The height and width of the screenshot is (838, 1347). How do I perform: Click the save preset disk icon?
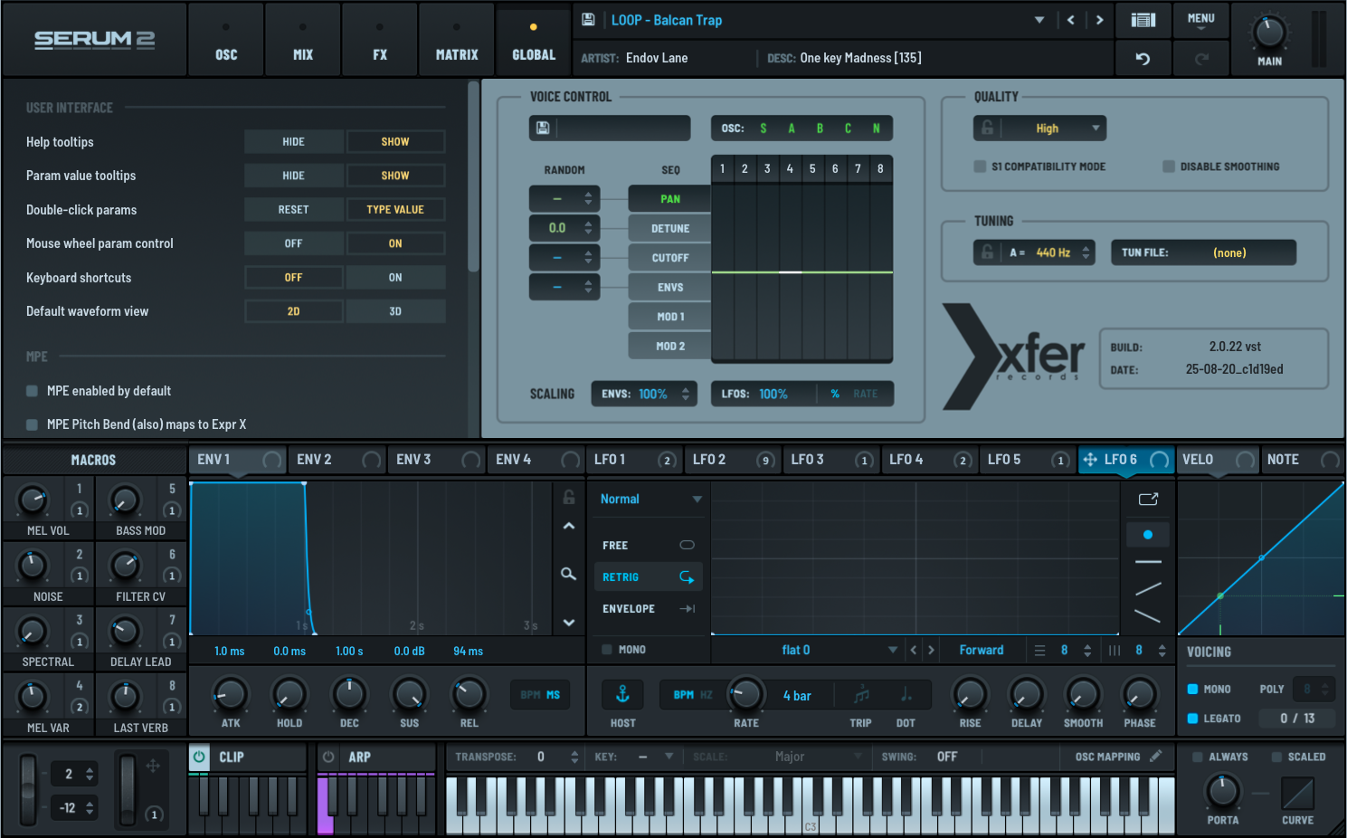coord(588,20)
